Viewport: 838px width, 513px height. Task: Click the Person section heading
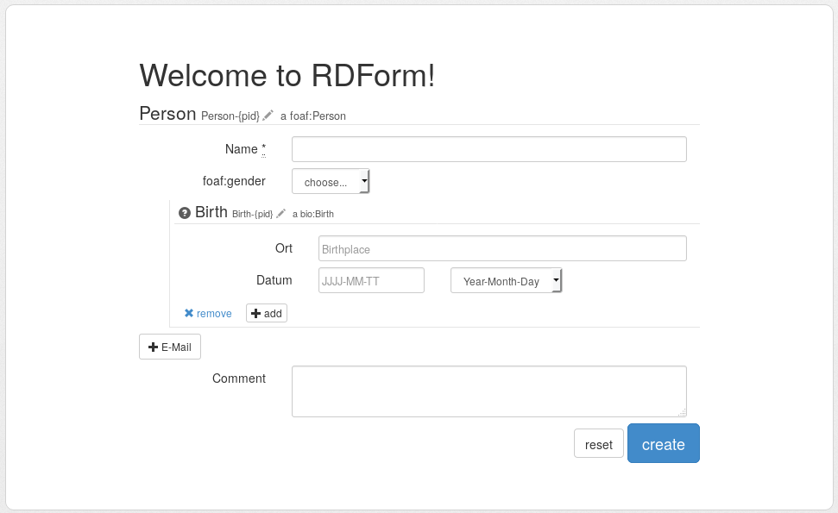pos(167,114)
